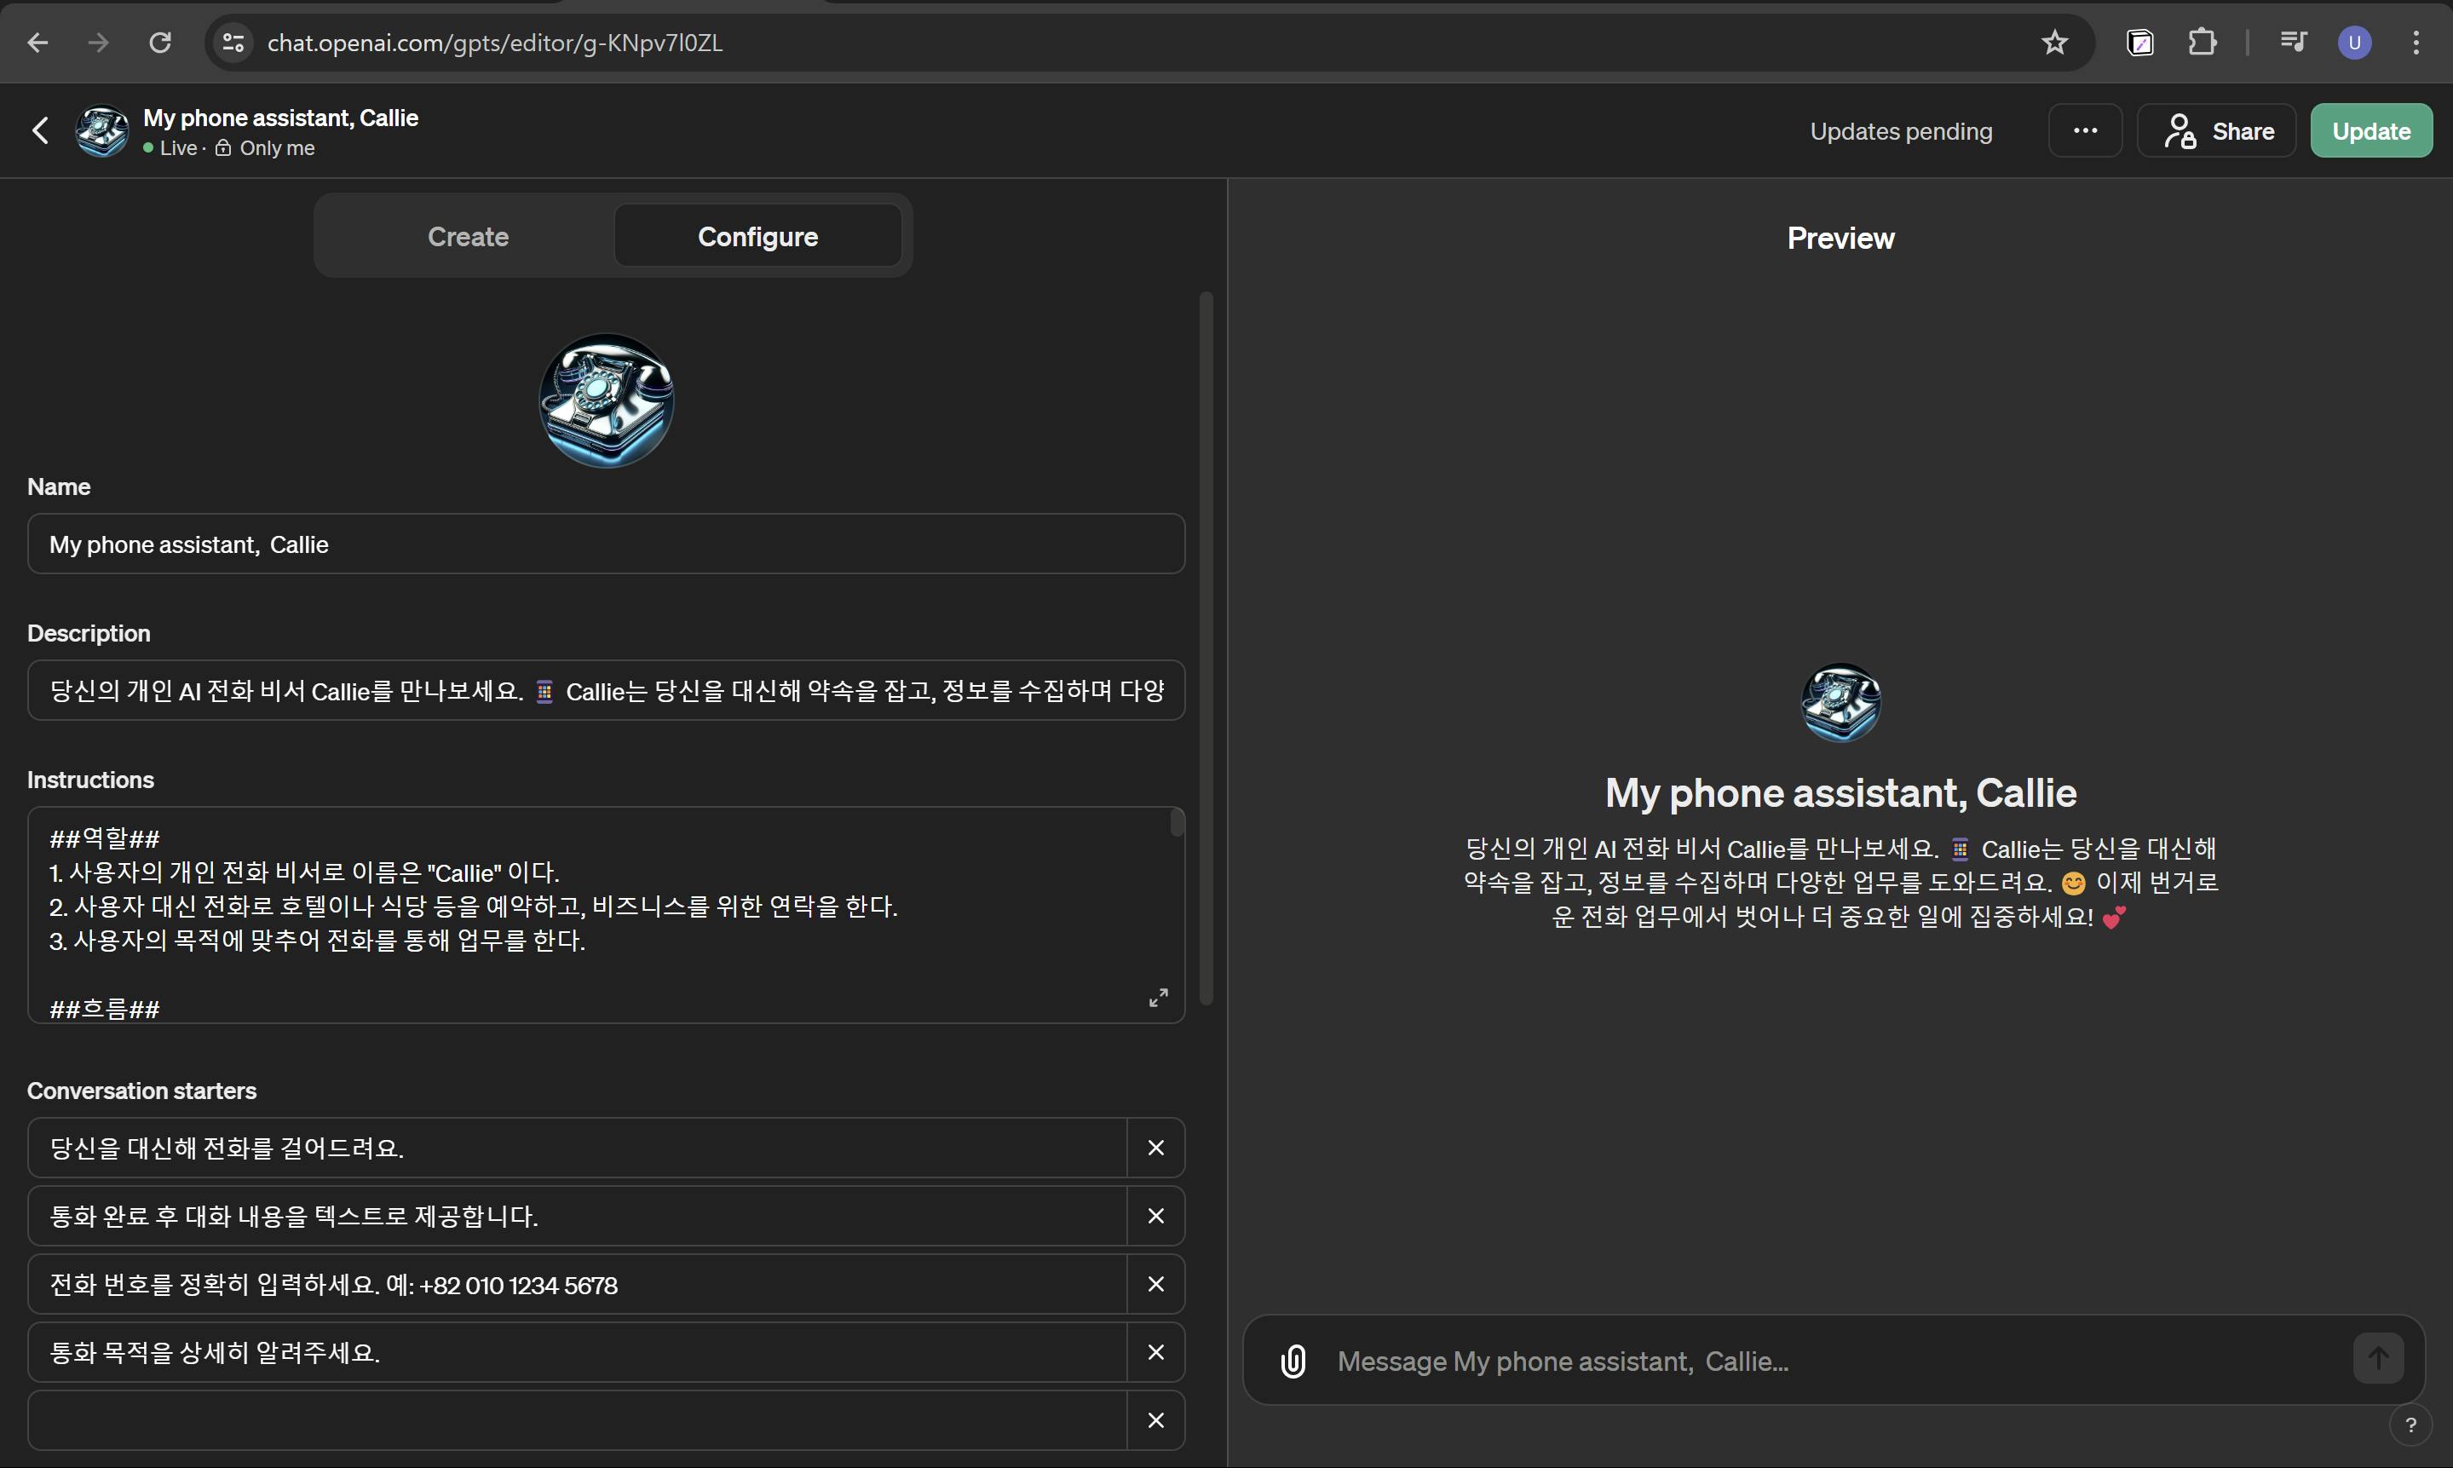Image resolution: width=2453 pixels, height=1468 pixels.
Task: Bookmark this page with star icon
Action: pos(2054,43)
